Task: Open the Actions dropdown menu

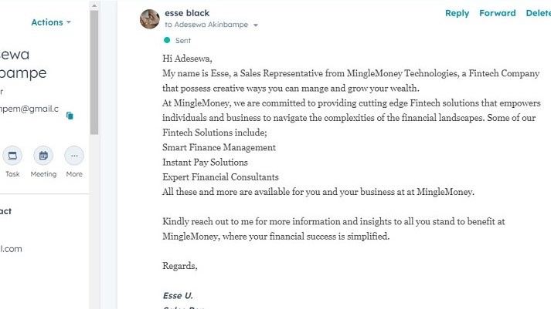Action: (51, 22)
